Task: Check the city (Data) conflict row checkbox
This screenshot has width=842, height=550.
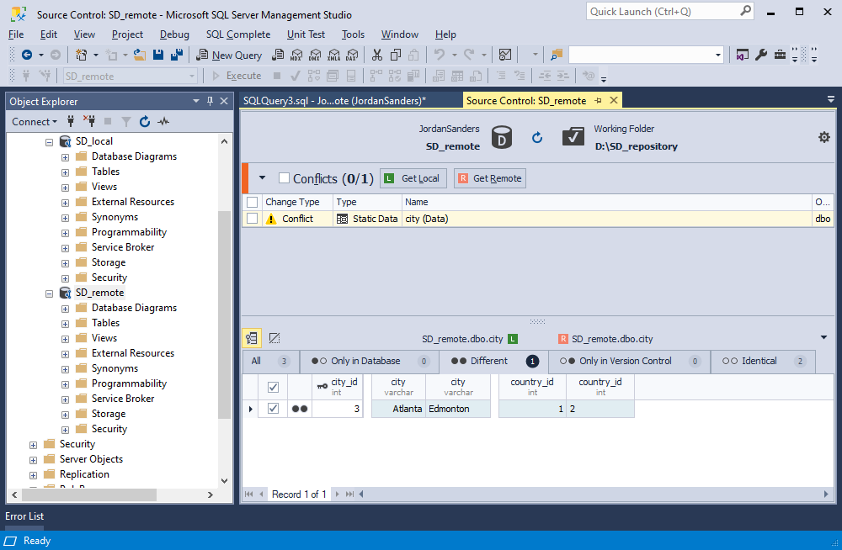Action: (252, 219)
